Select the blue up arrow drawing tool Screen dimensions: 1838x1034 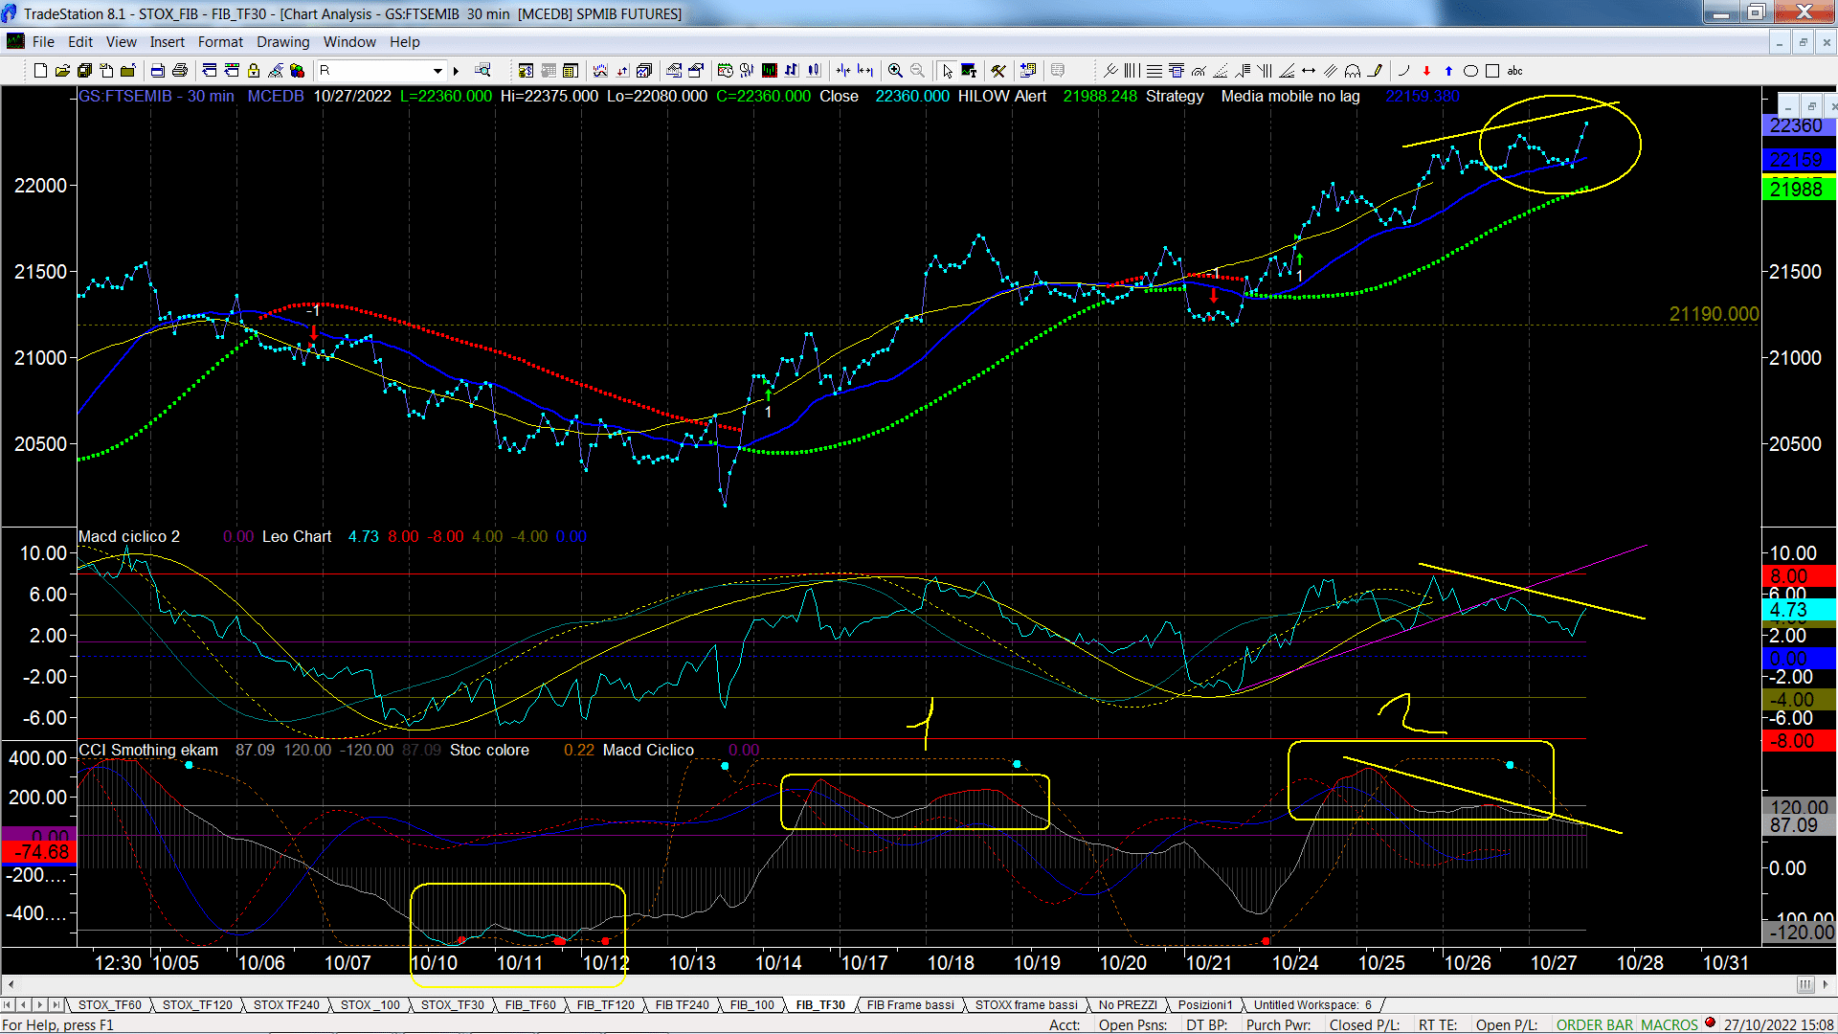point(1448,71)
